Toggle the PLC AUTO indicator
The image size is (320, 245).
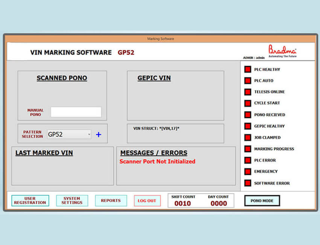(x=247, y=81)
